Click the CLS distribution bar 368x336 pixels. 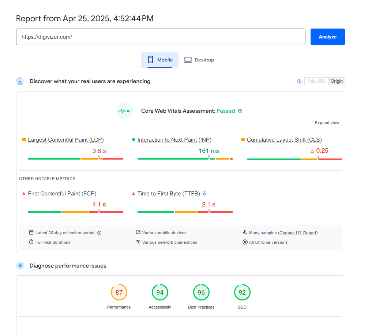pyautogui.click(x=294, y=159)
